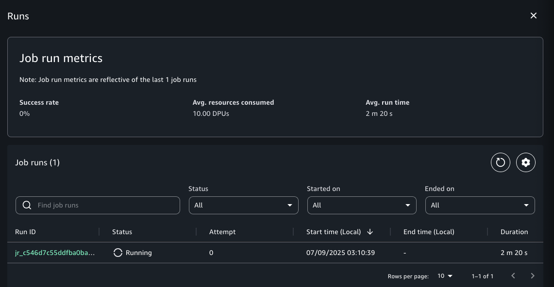Viewport: 554px width, 287px height.
Task: Sort by Status column header
Action: (122, 232)
